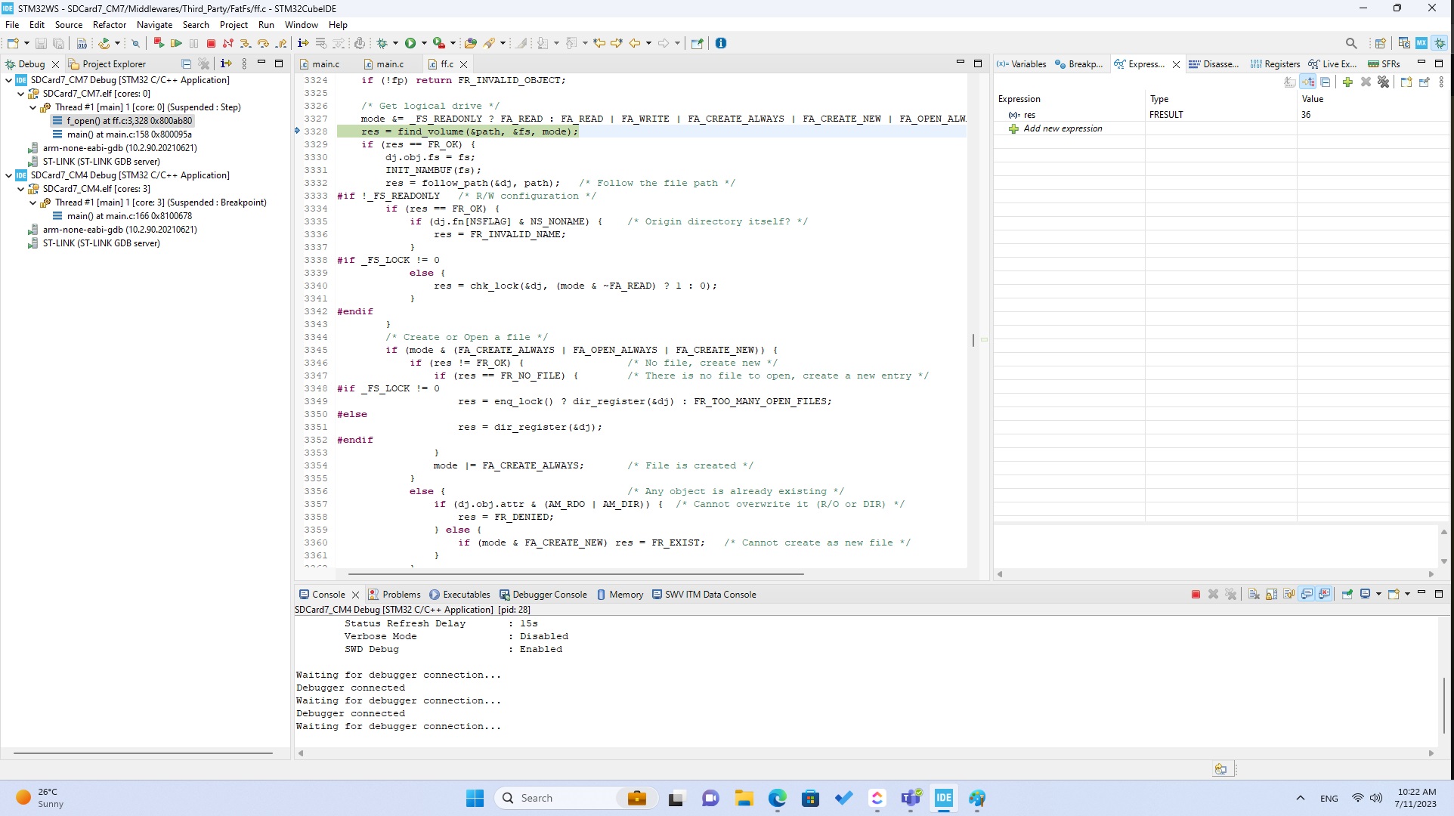Open Display Selected Console dropdown
The image size is (1454, 816).
[1379, 595]
